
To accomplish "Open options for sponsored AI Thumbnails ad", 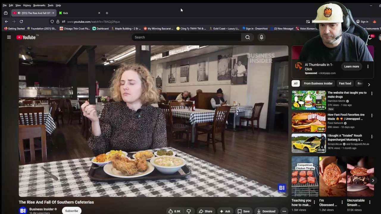I will click(x=368, y=67).
